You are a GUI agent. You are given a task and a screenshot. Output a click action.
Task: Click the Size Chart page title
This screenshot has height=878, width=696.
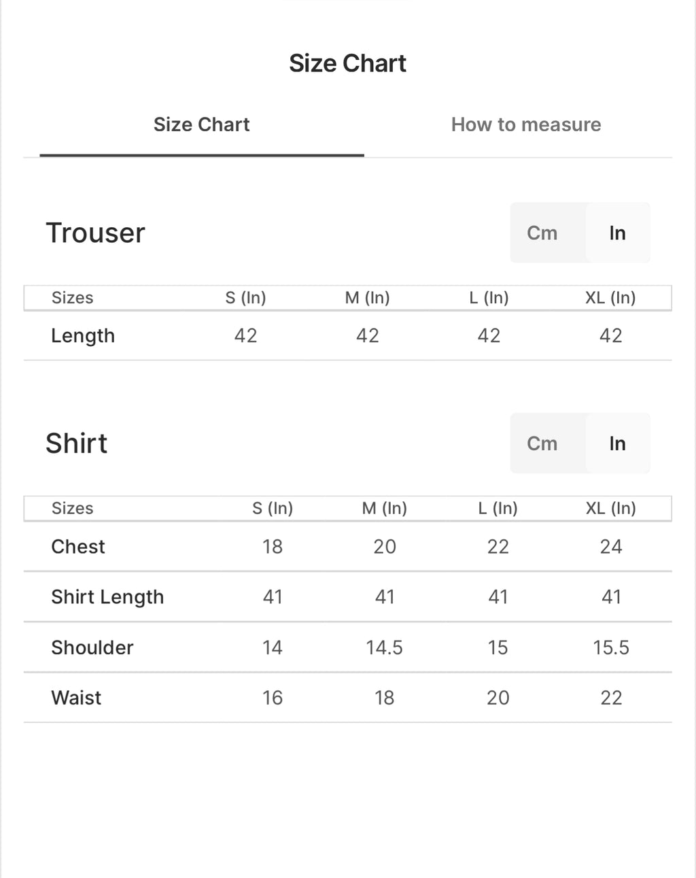pos(347,63)
